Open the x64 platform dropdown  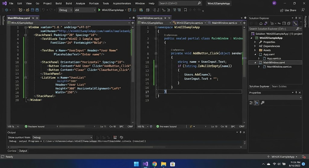point(85,10)
